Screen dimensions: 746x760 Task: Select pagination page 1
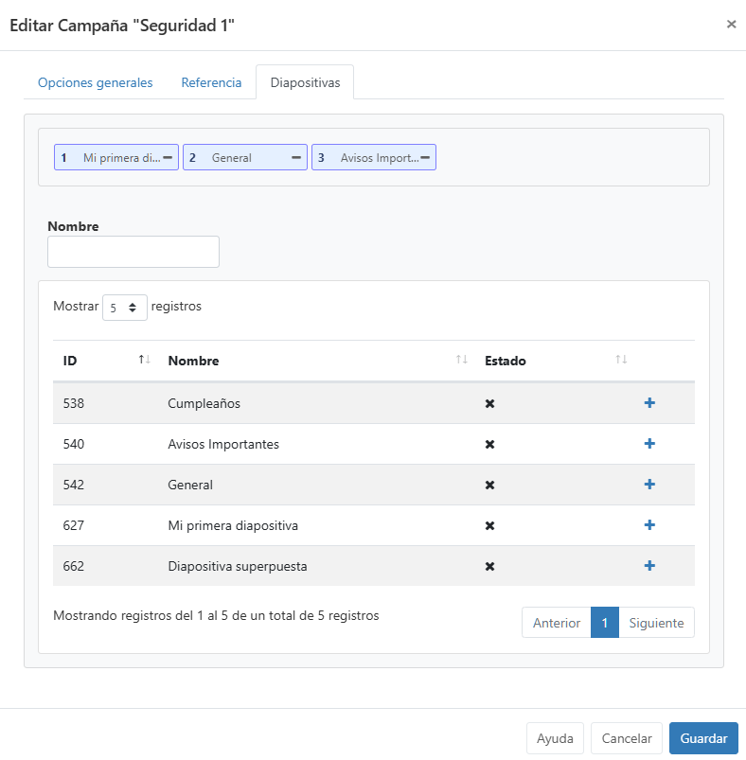pyautogui.click(x=604, y=623)
